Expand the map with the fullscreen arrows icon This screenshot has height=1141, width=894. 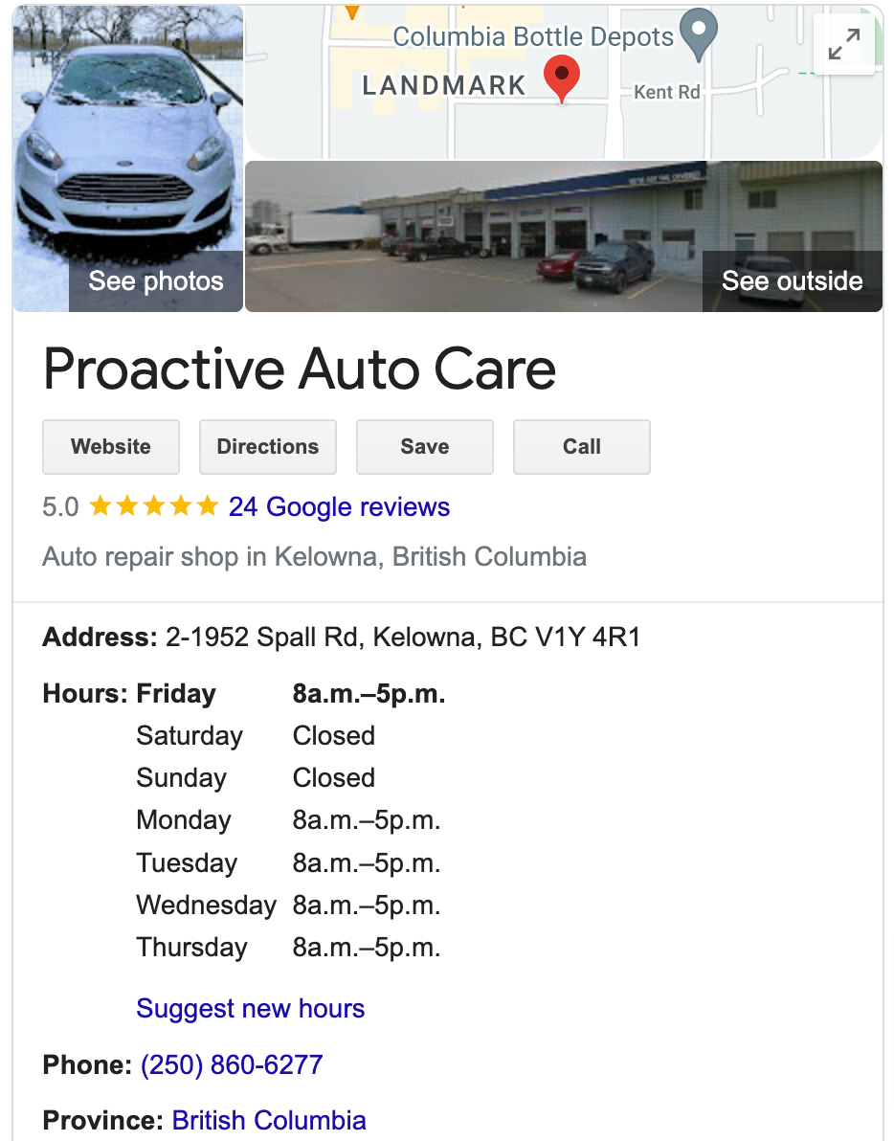(x=844, y=44)
